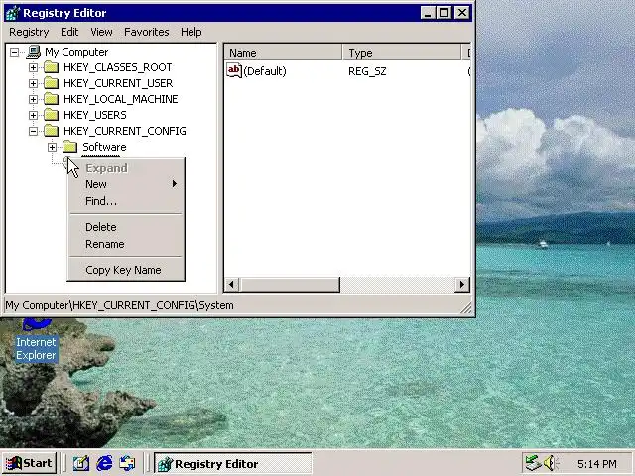Click the volume speaker tray icon
The height and width of the screenshot is (476, 635).
click(x=550, y=463)
